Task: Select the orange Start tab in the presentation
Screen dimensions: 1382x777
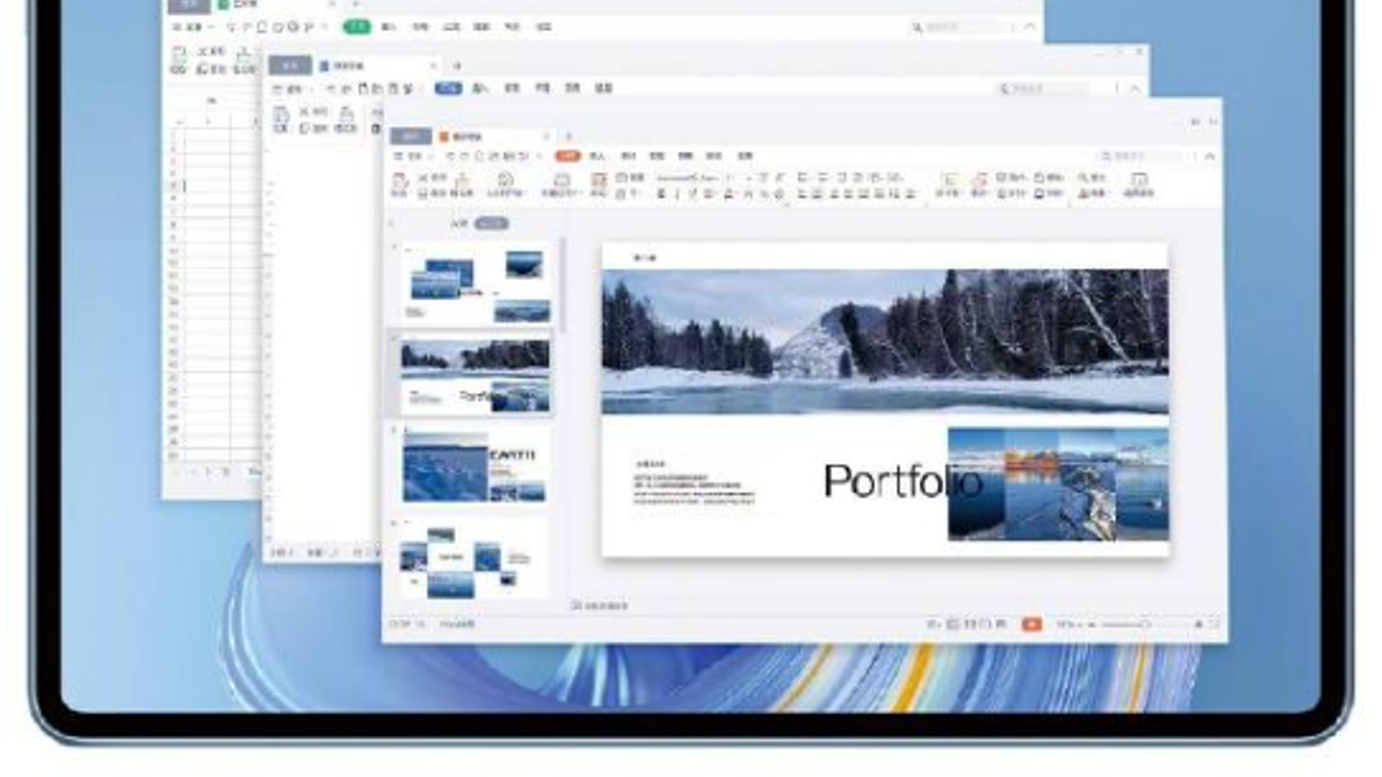Action: [567, 156]
